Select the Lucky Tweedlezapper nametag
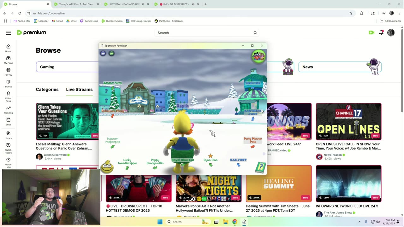Viewport: 404px width, 227px height. (127, 161)
